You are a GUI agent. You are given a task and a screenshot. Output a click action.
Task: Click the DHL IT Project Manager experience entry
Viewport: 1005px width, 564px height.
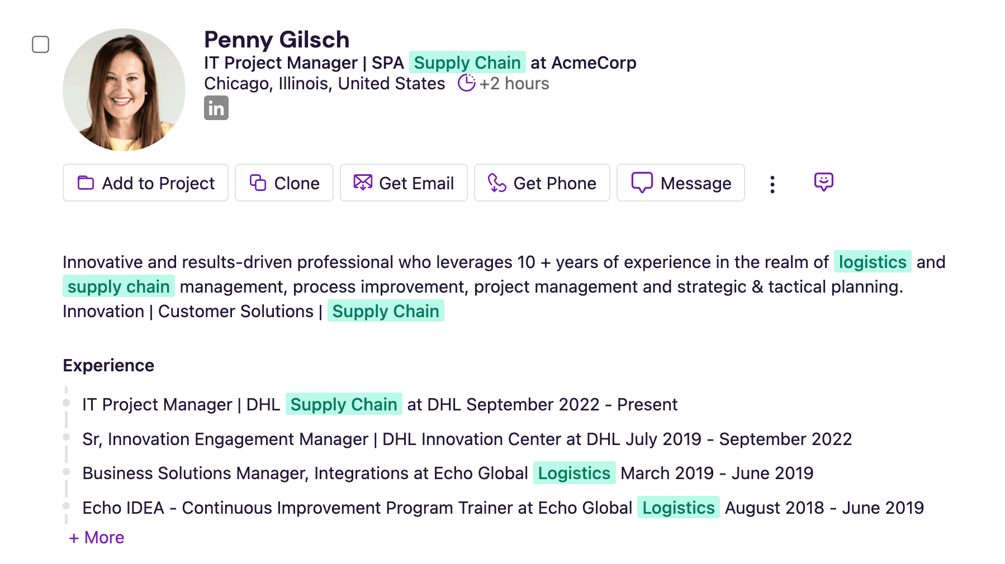click(379, 404)
